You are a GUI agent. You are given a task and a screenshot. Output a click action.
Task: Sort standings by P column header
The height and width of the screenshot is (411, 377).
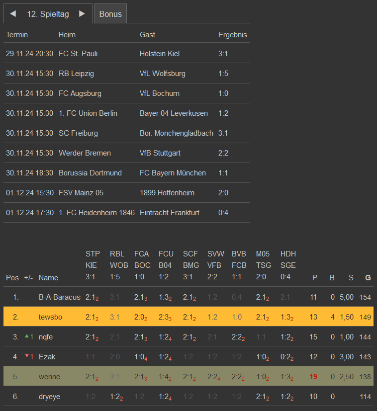314,278
